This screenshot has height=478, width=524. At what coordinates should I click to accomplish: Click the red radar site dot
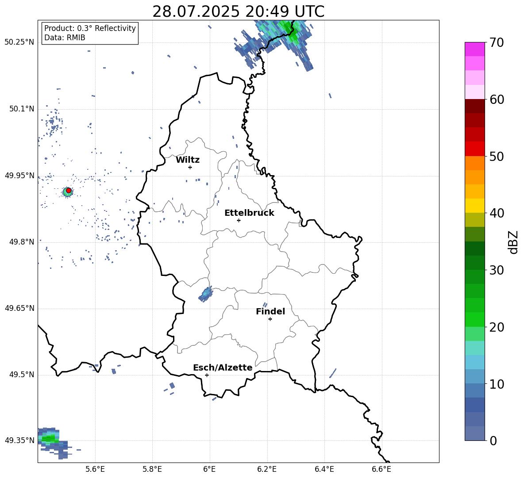pyautogui.click(x=69, y=191)
